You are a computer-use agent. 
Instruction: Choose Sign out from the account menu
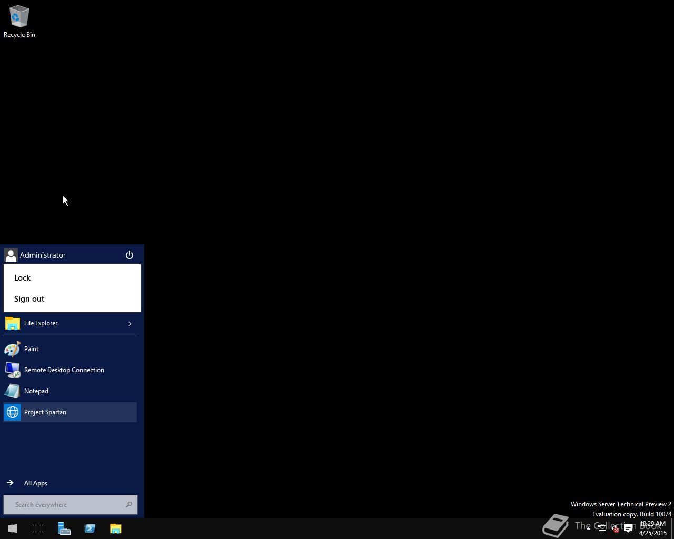(x=72, y=299)
